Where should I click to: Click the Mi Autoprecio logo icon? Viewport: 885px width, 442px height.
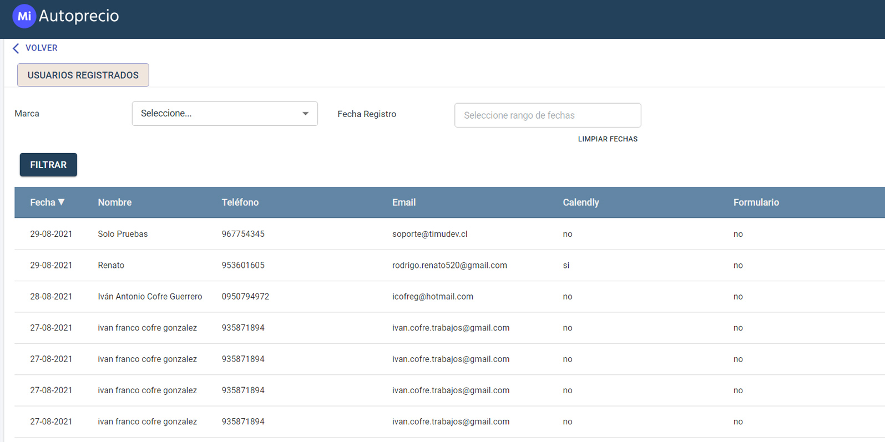point(24,16)
